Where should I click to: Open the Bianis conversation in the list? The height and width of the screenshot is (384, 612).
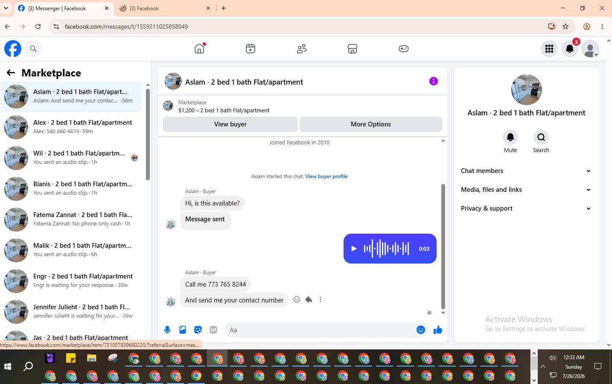tap(71, 189)
